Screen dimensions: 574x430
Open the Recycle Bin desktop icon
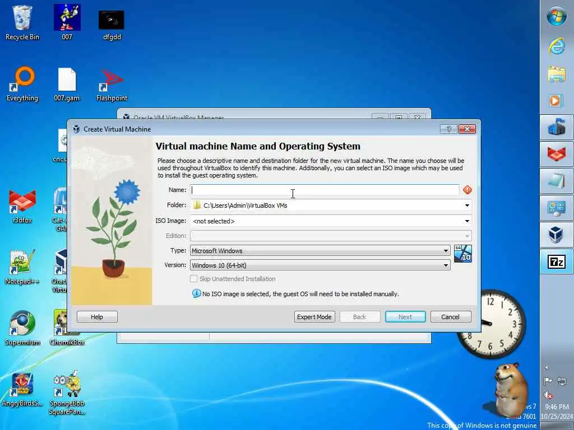22,22
